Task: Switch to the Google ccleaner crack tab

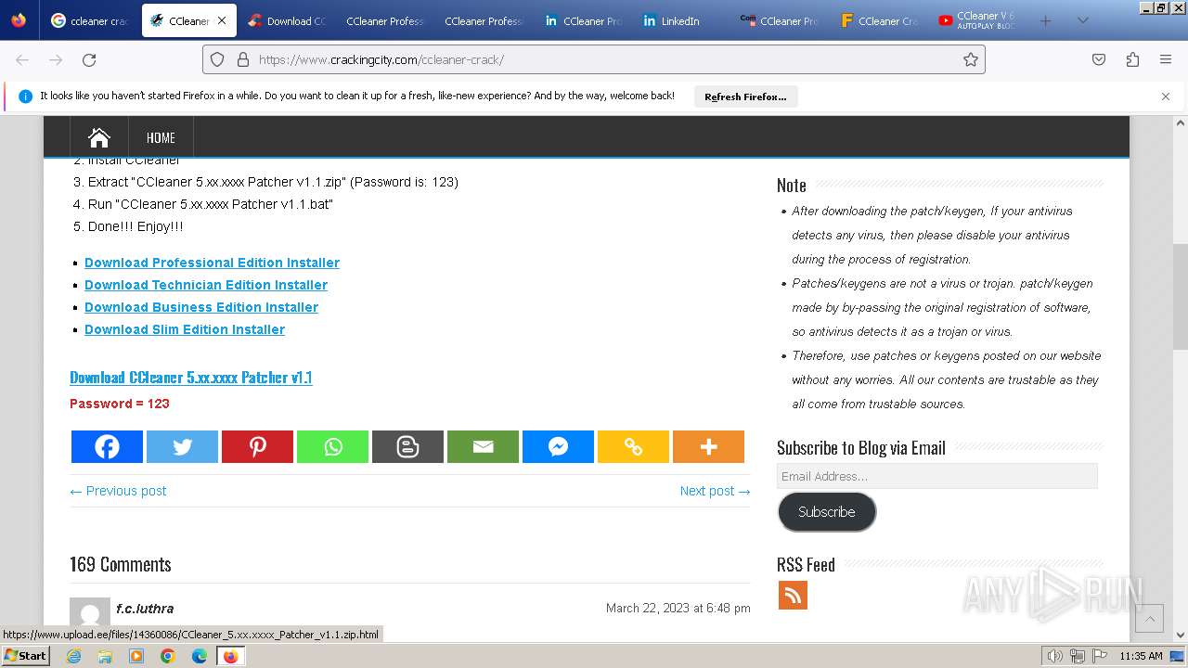Action: (x=90, y=20)
